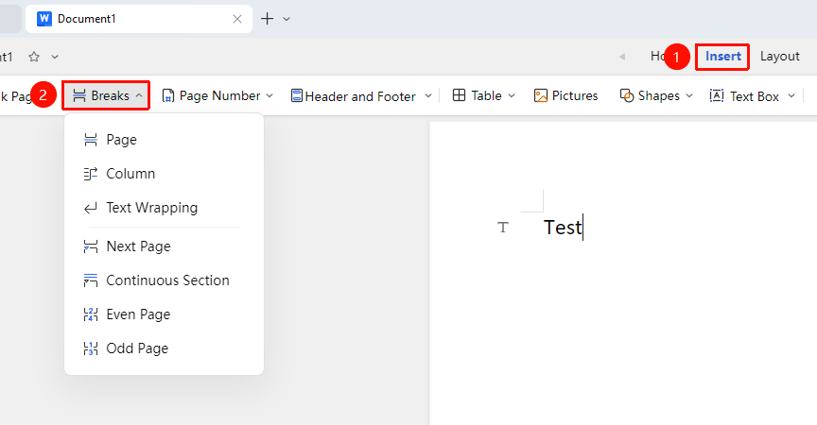817x425 pixels.
Task: Click the Word document icon in tab
Action: point(44,19)
